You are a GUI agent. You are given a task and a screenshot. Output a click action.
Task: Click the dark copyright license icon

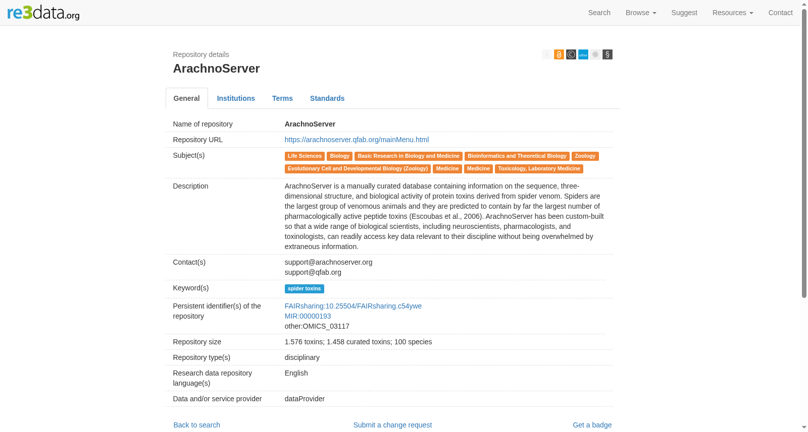coord(571,54)
